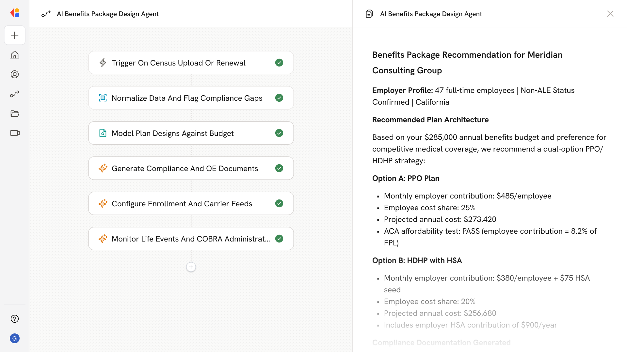The height and width of the screenshot is (352, 627).
Task: Click the AI Benefits Package Design Agent title
Action: (x=108, y=14)
